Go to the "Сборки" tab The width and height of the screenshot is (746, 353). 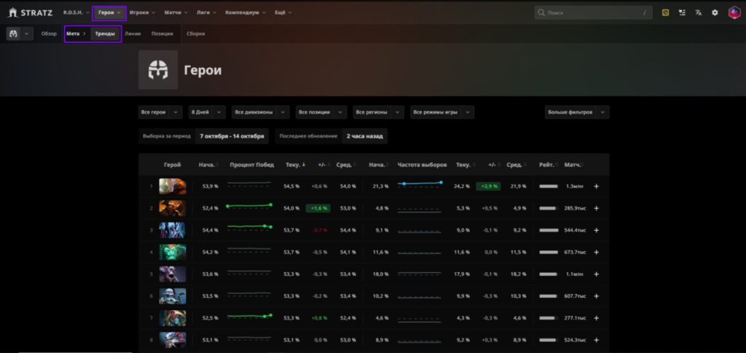click(x=195, y=33)
